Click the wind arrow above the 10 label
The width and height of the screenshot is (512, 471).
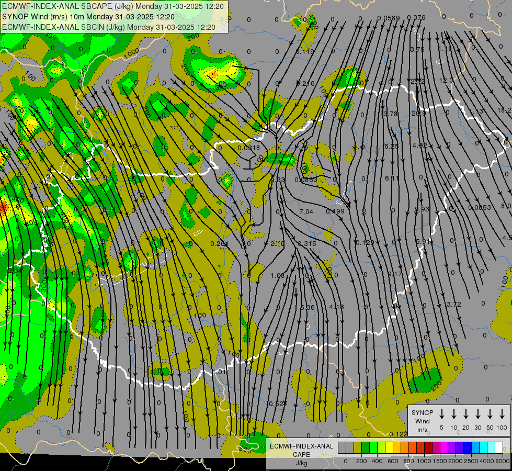[454, 414]
